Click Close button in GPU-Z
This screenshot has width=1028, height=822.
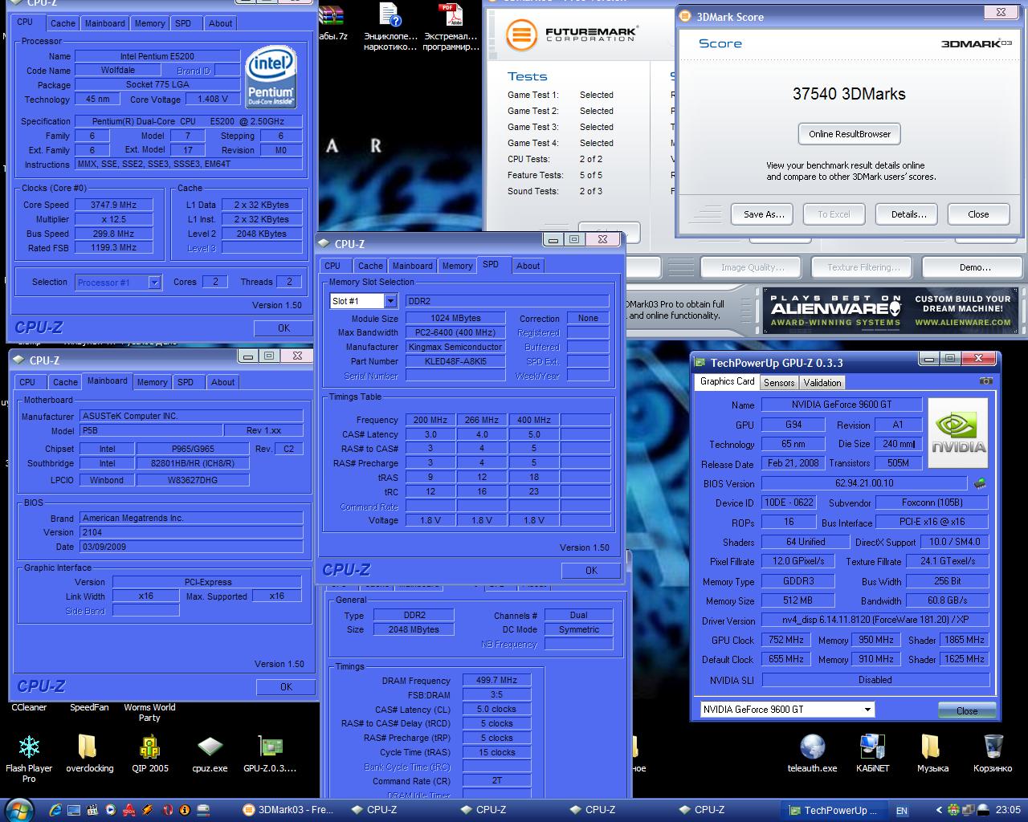[x=967, y=710]
